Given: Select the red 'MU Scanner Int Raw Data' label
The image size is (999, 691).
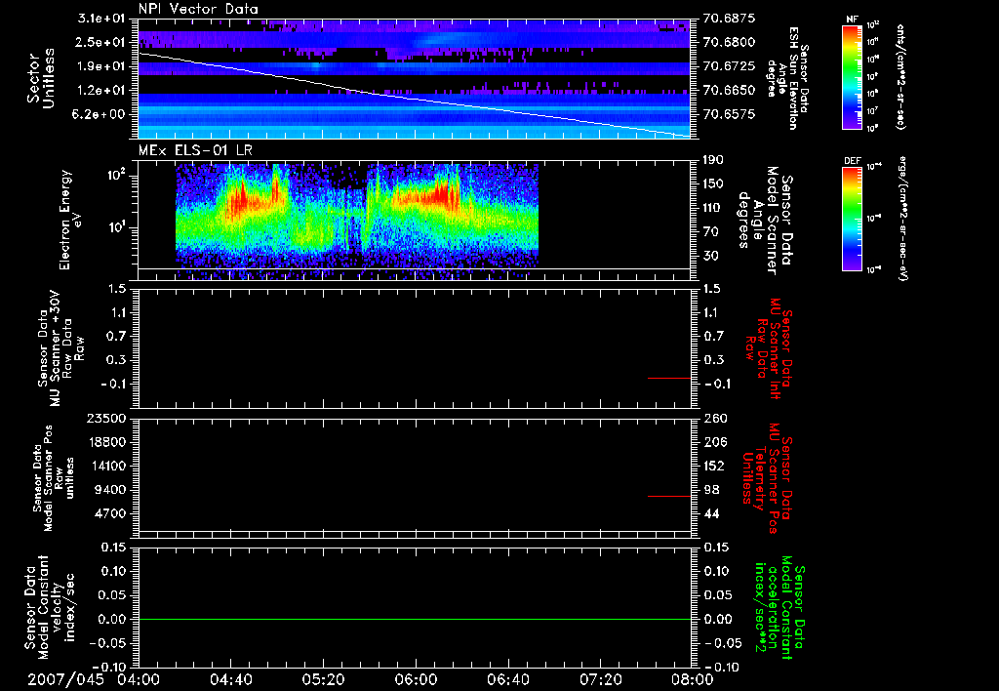Looking at the screenshot, I should point(770,348).
